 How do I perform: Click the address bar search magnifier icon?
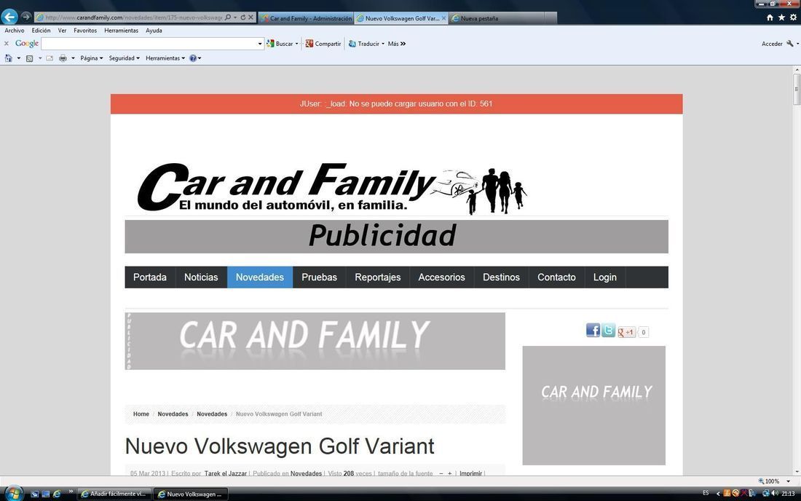pyautogui.click(x=228, y=17)
